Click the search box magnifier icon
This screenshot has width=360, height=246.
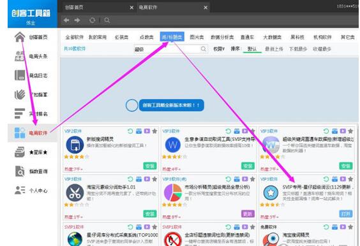(203, 49)
